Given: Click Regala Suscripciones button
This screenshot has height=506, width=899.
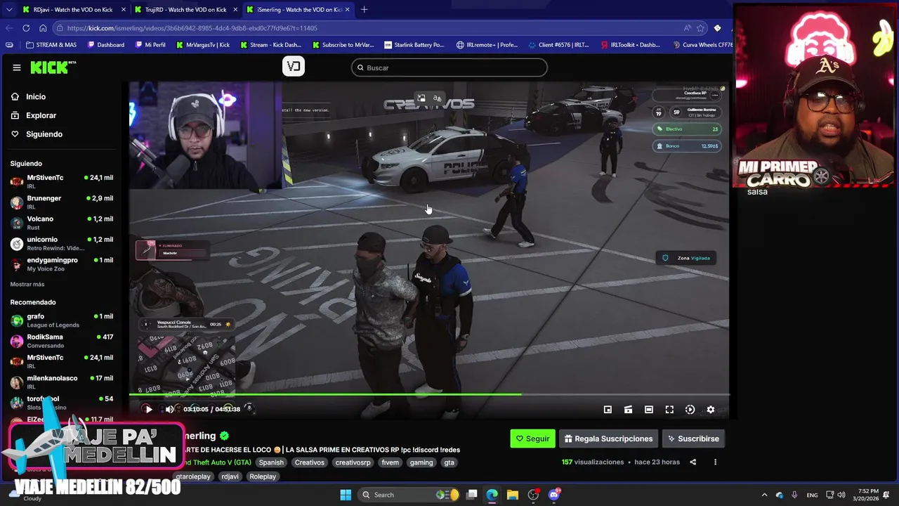Looking at the screenshot, I should [x=608, y=439].
